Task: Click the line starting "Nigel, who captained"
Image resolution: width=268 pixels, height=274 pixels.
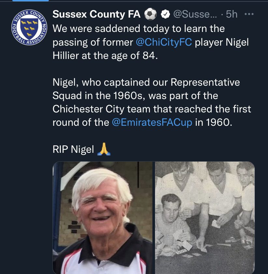Action: (146, 82)
